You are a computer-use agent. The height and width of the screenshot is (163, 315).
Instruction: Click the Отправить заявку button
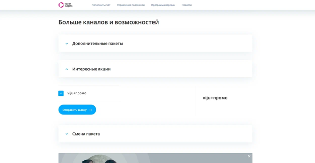point(77,110)
